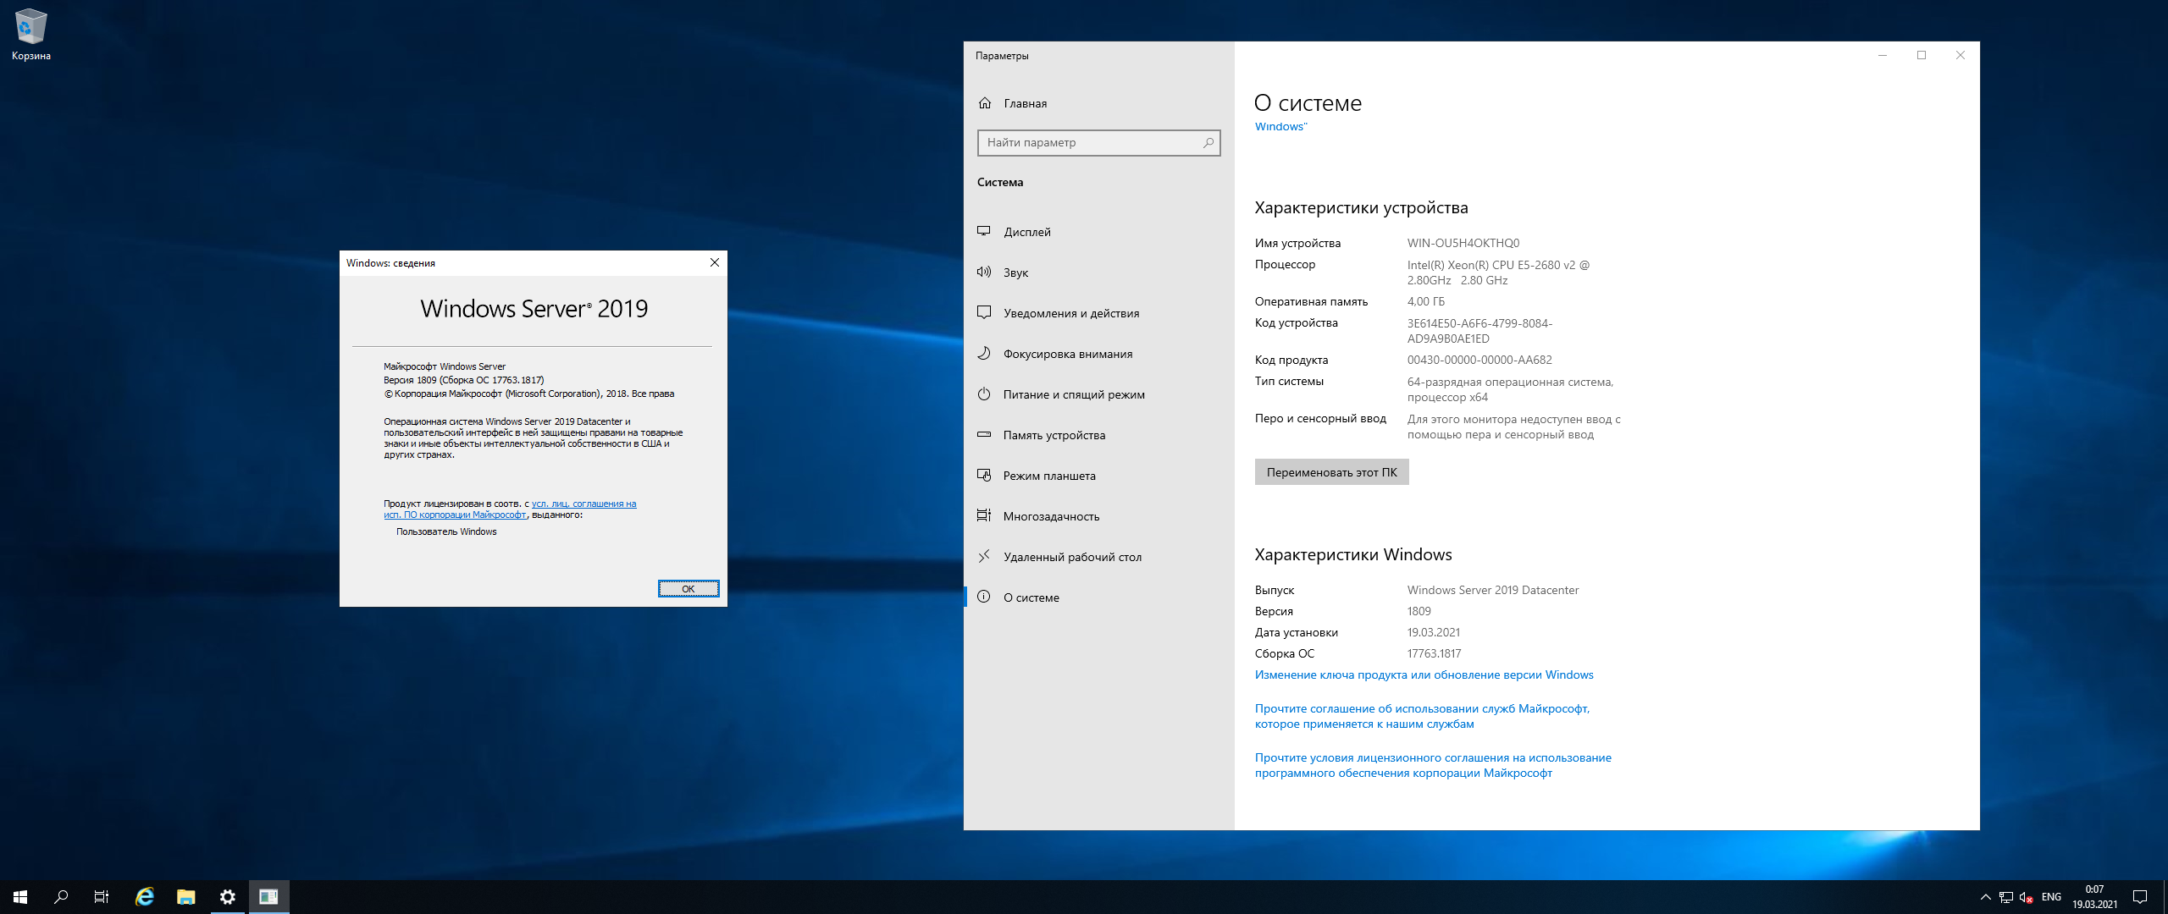Screen dimensions: 2168x914
Task: Close the Параметры window
Action: (x=1961, y=55)
